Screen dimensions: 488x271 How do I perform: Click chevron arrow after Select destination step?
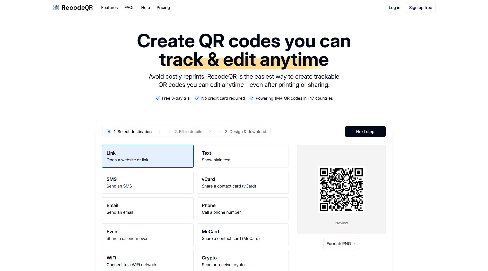pos(159,132)
